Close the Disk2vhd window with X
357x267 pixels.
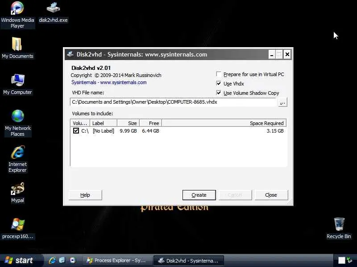tap(287, 54)
